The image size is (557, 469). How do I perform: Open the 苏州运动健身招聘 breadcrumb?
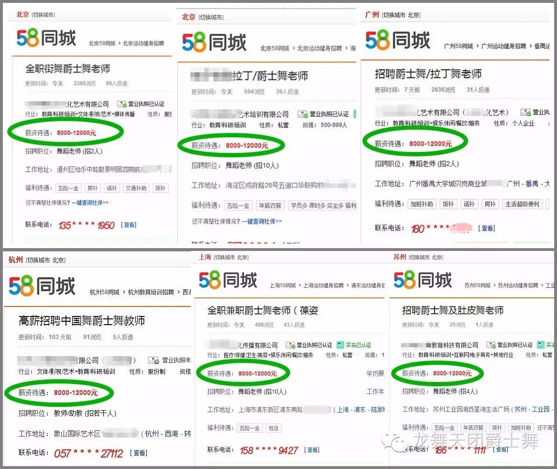tap(518, 285)
